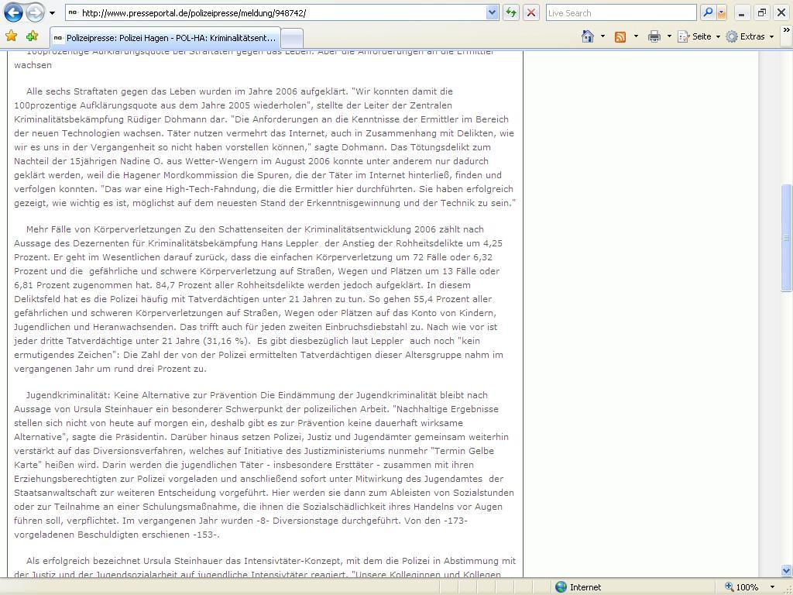Viewport: 793px width, 595px height.
Task: Click the orange RSS feeds icon
Action: (x=620, y=36)
